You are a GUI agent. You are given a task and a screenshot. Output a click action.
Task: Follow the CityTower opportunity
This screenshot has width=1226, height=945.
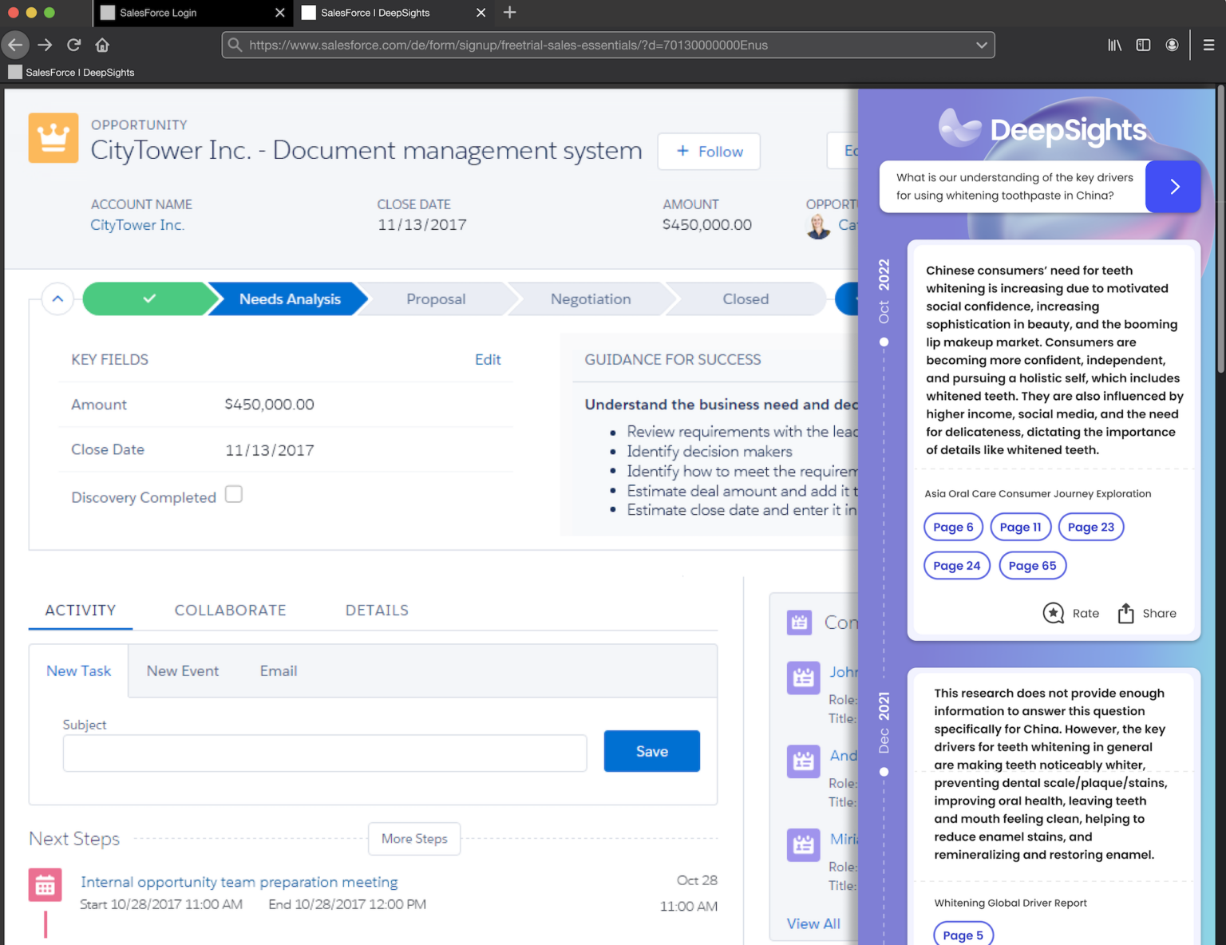(x=708, y=151)
